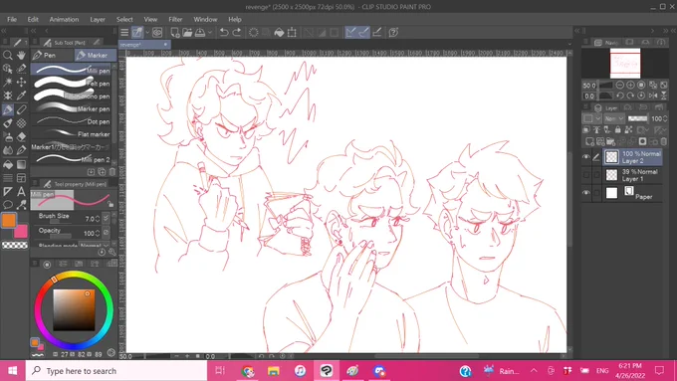This screenshot has width=677, height=381.
Task: Open the Layer menu
Action: coord(98,20)
